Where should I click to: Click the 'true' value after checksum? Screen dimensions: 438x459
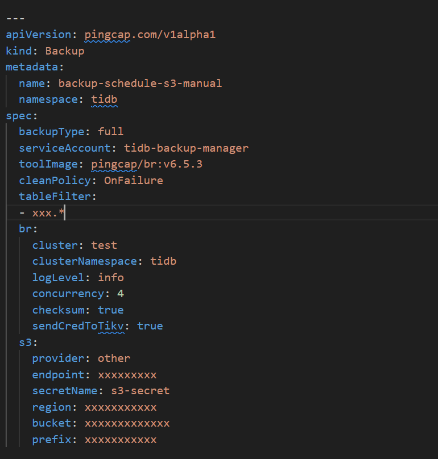point(111,310)
